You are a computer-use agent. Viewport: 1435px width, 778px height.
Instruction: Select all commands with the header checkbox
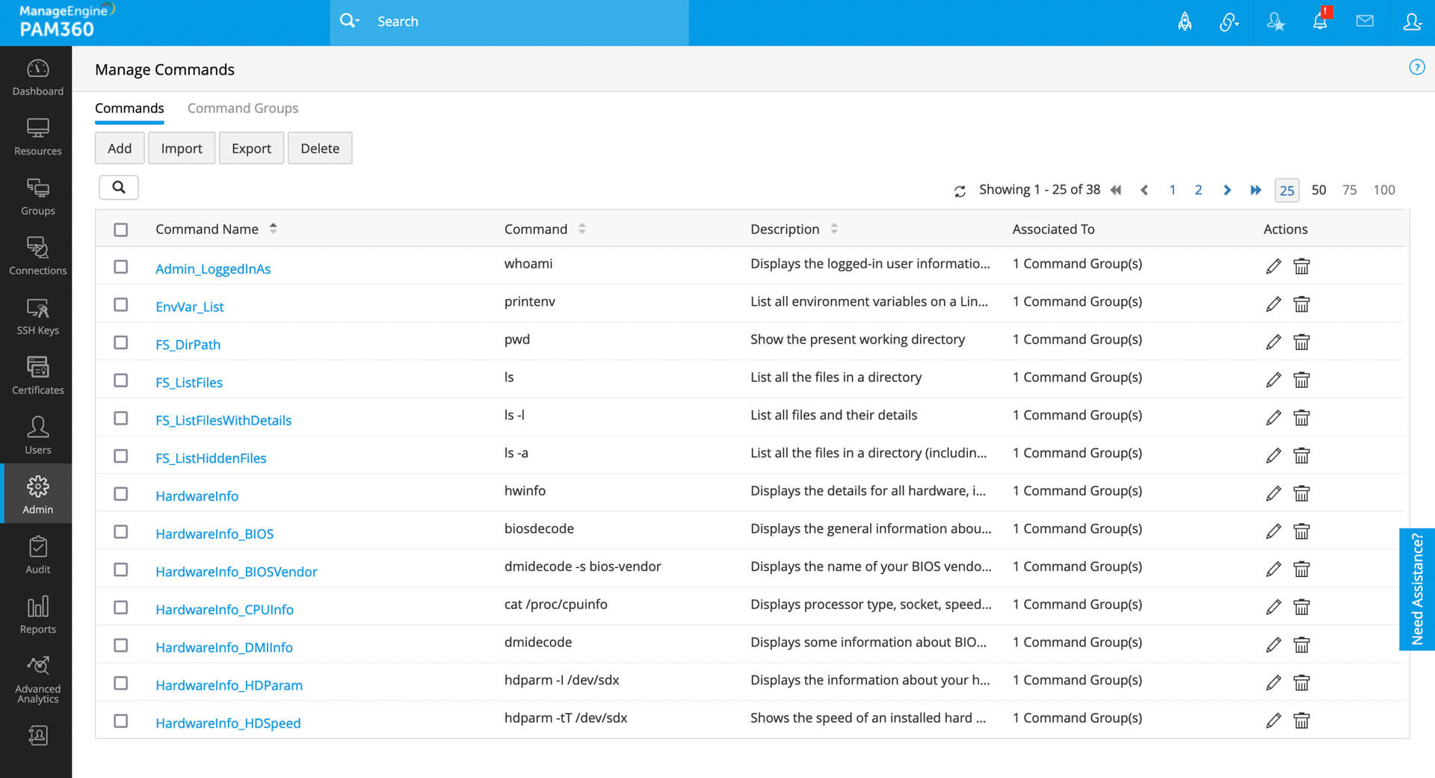click(x=120, y=229)
